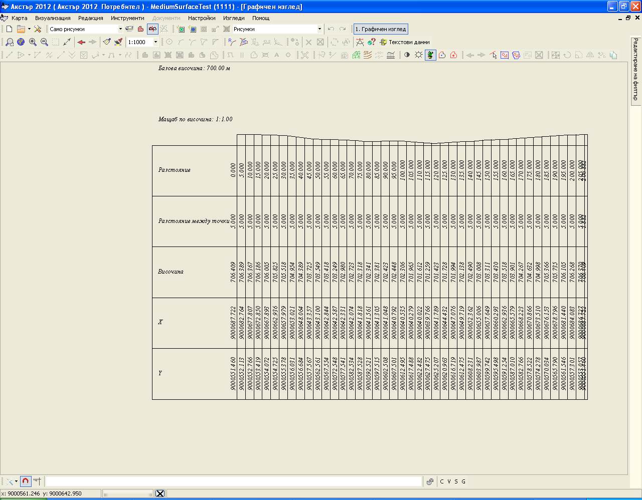The image size is (642, 500).
Task: Click the New document icon
Action: [9, 29]
